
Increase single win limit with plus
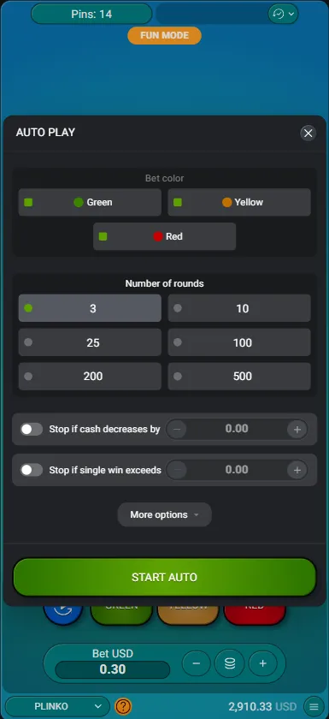(297, 470)
